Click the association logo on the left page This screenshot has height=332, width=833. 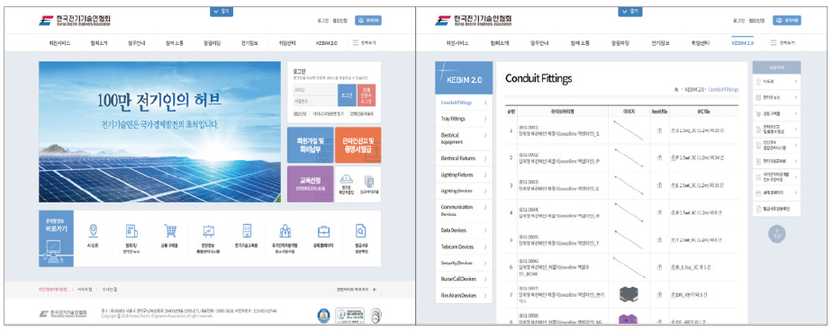click(74, 21)
